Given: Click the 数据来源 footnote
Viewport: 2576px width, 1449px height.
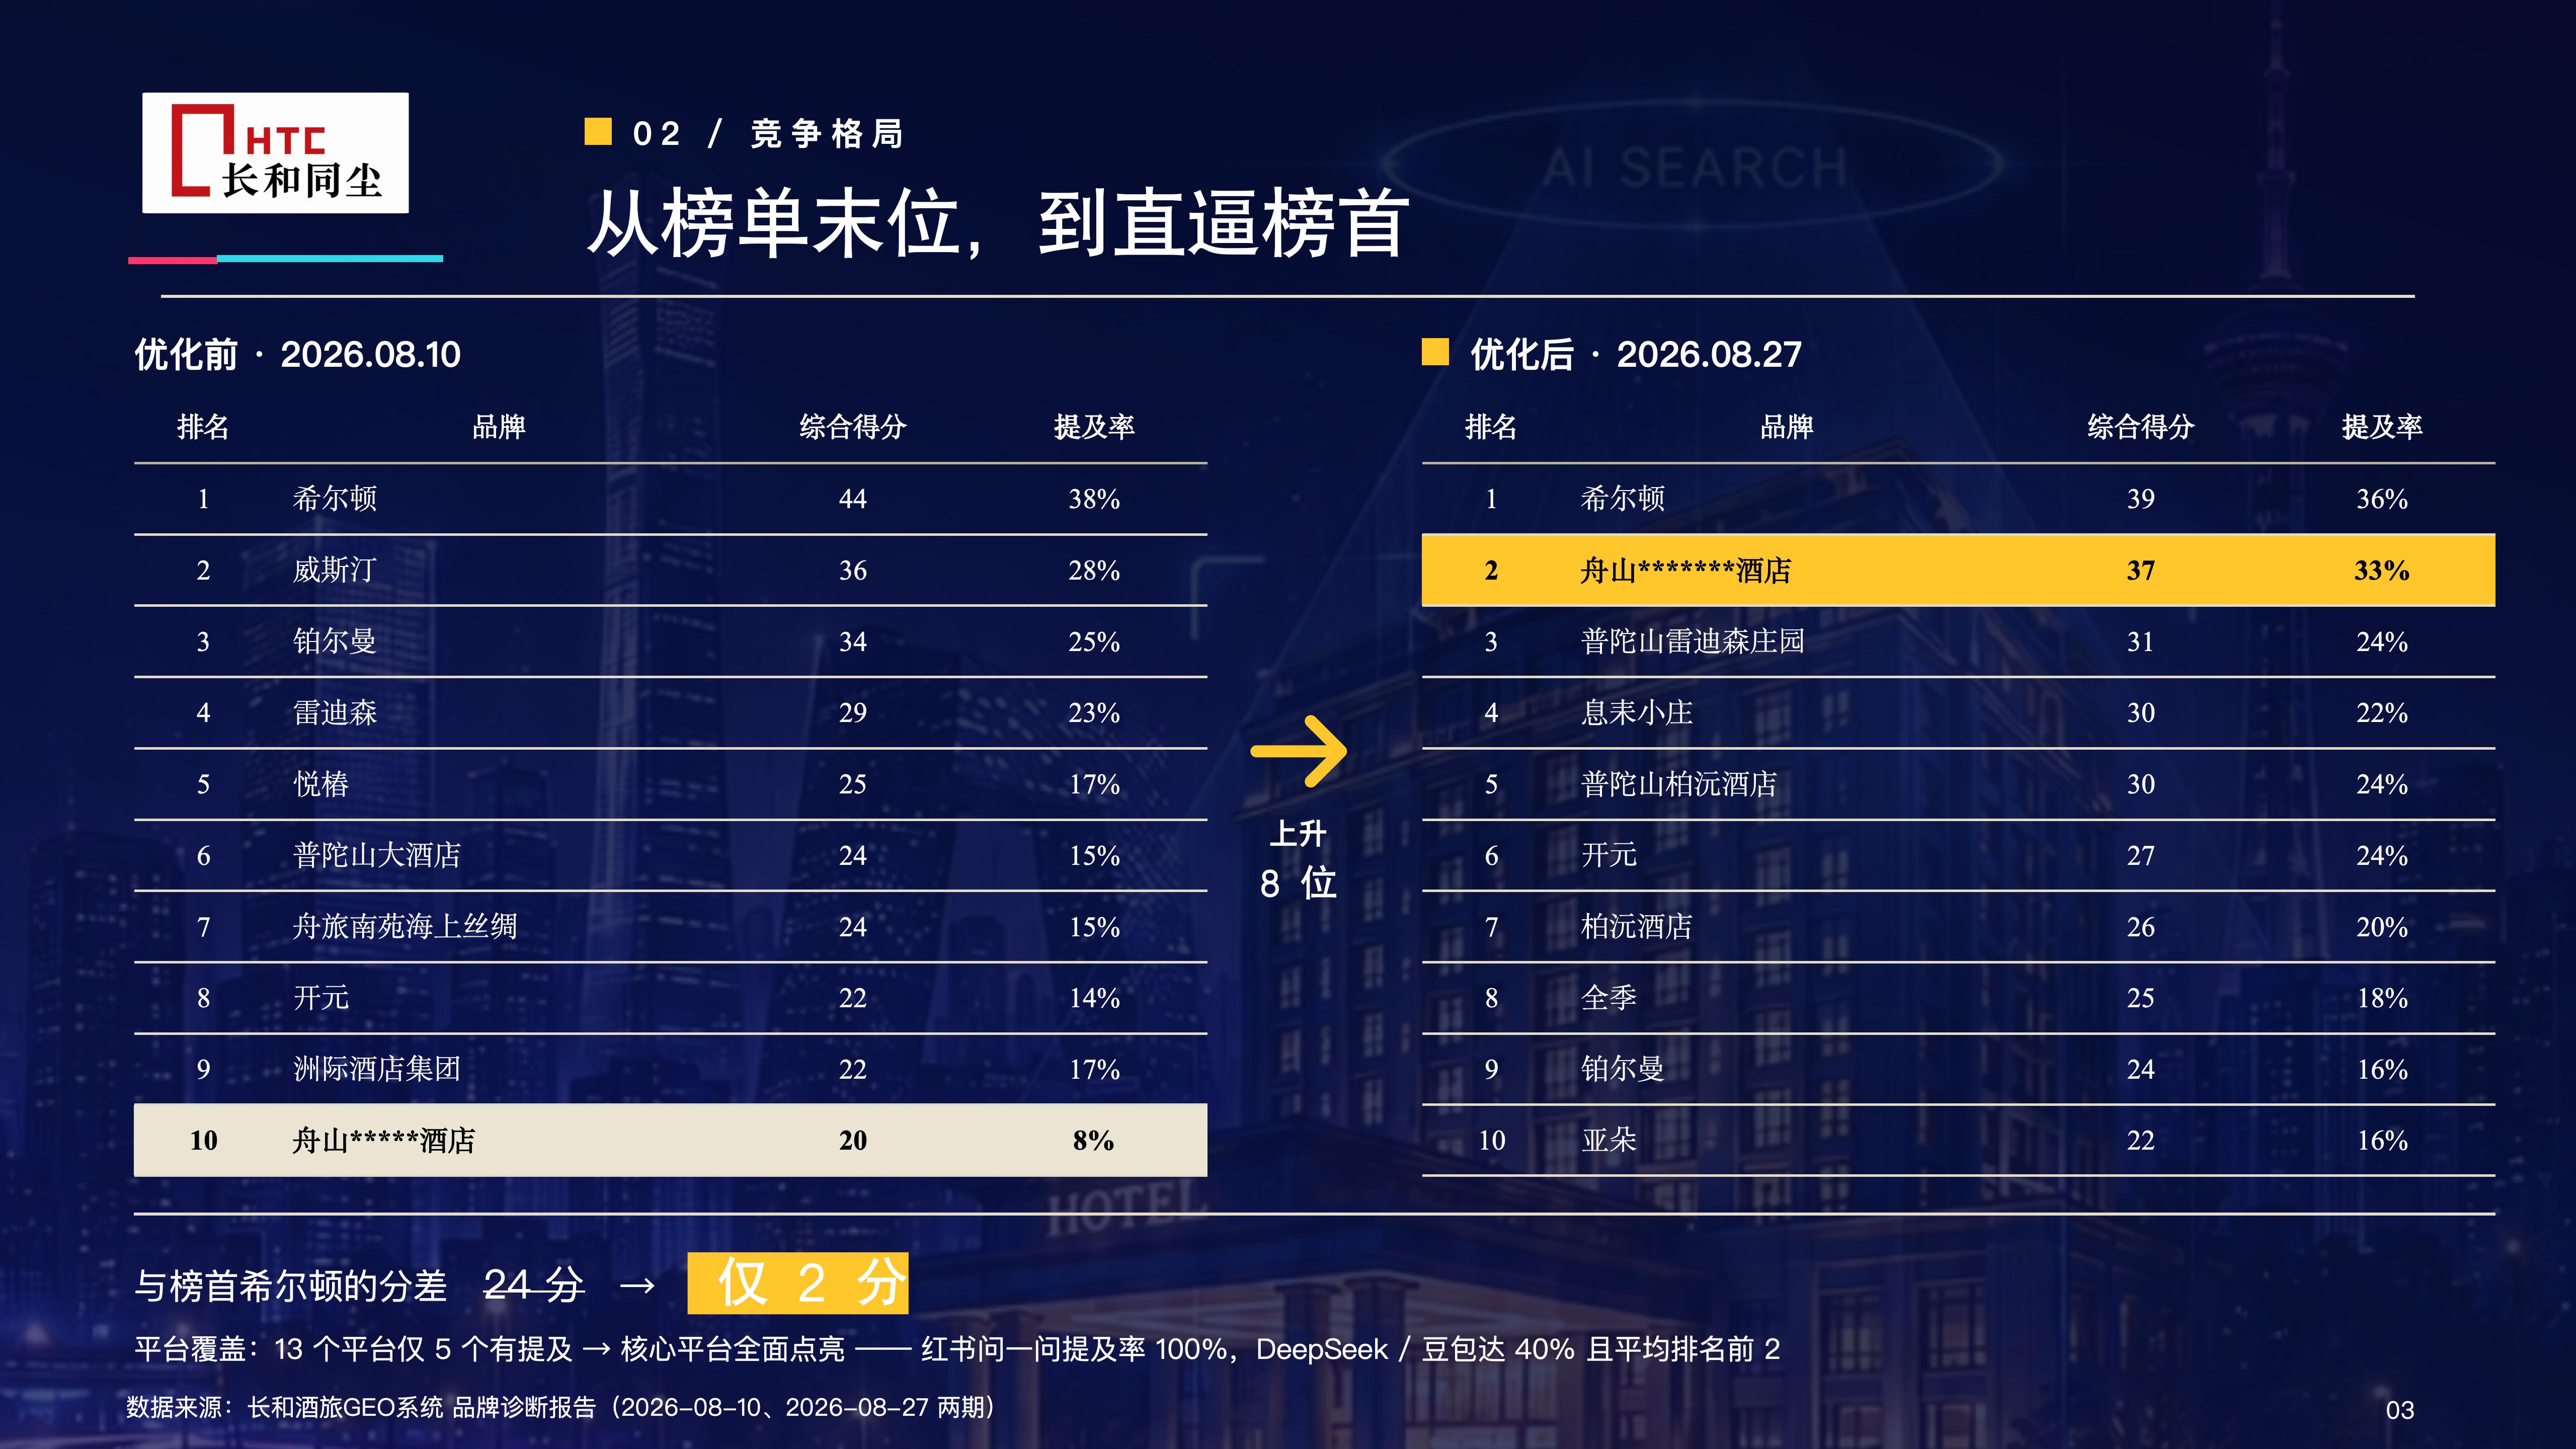Looking at the screenshot, I should 561,1408.
